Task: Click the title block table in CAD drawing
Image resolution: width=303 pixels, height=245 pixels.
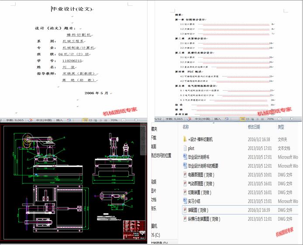Action: click(x=134, y=230)
